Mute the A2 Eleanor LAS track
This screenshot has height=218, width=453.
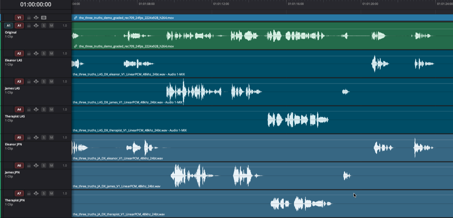point(51,53)
